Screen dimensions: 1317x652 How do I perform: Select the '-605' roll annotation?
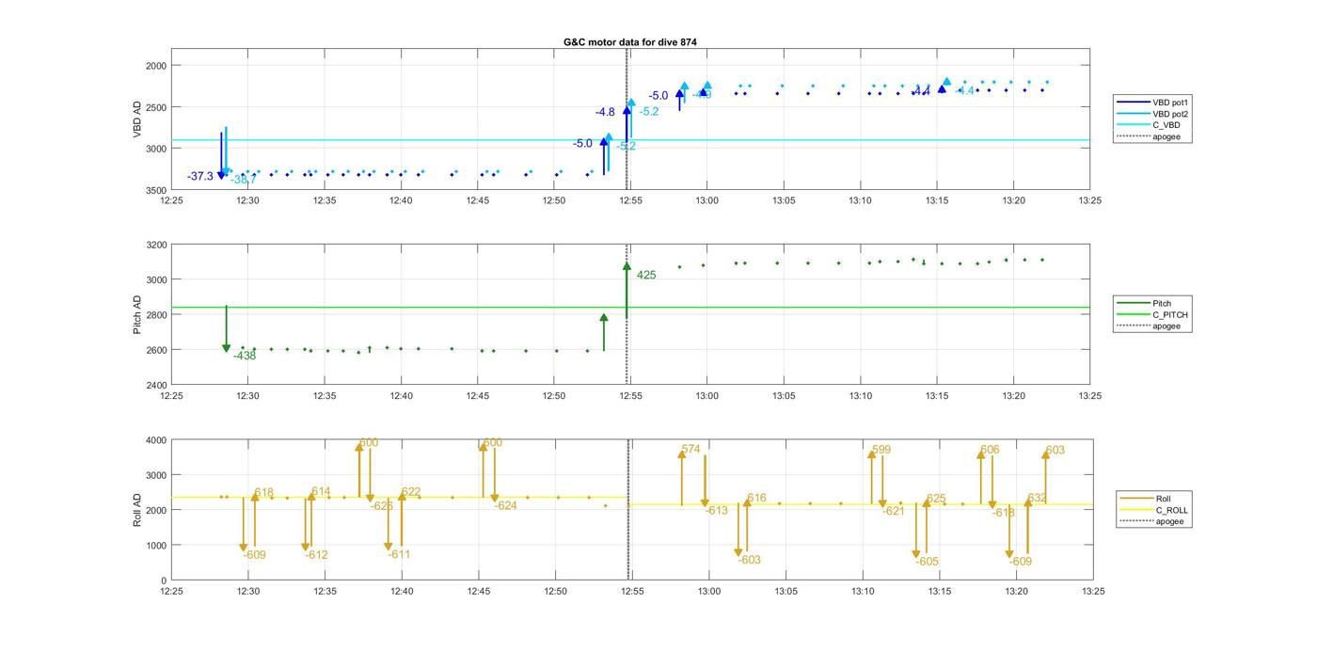[x=928, y=561]
